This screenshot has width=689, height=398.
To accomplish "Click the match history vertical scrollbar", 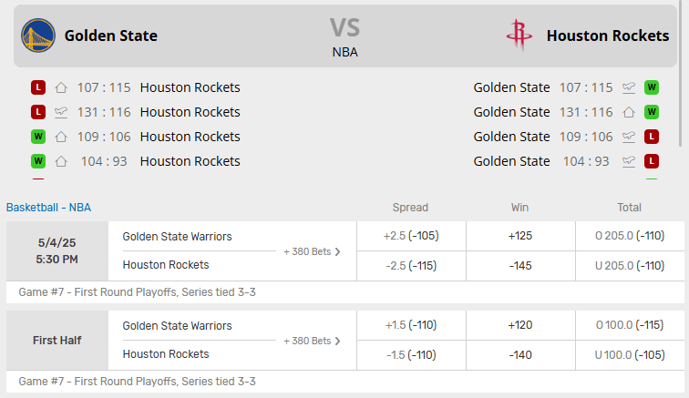I will [682, 109].
